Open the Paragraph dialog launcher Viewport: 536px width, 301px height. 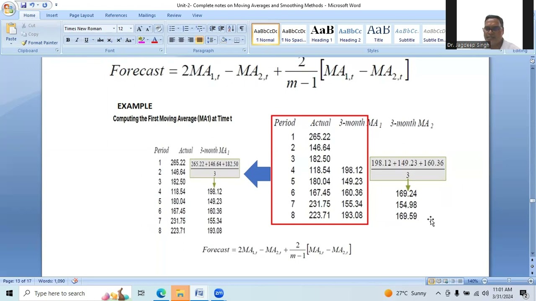click(245, 51)
